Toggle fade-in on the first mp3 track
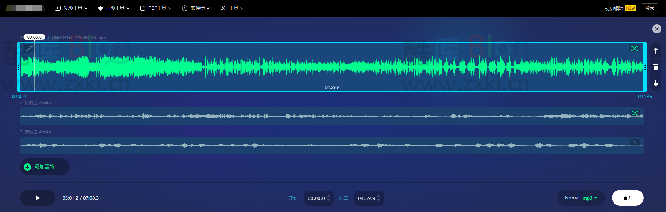 pyautogui.click(x=29, y=48)
